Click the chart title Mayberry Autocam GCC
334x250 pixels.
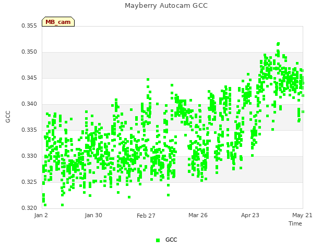[166, 6]
